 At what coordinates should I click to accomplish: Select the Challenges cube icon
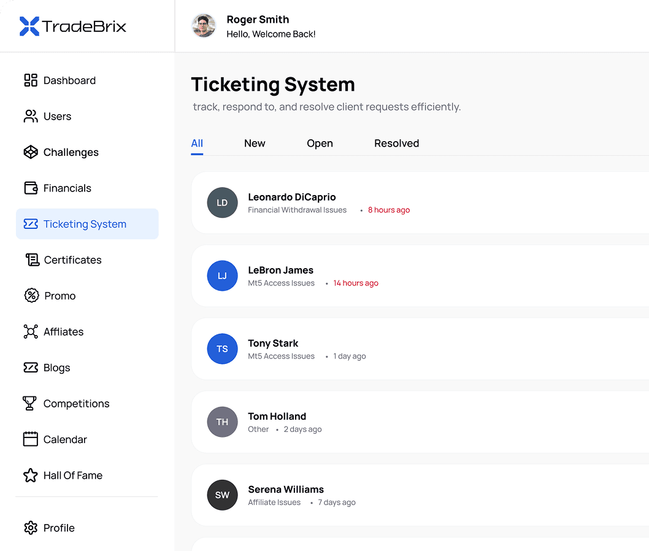point(31,152)
